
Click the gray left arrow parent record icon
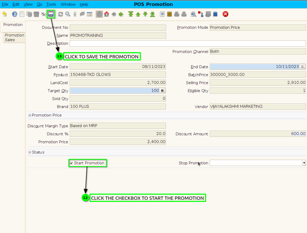tap(114, 14)
